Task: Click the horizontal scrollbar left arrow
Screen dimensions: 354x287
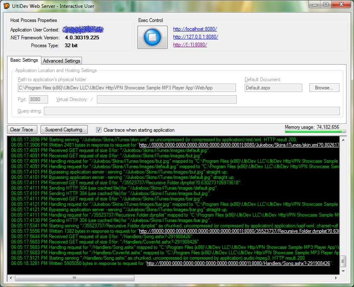Action: pos(11,278)
